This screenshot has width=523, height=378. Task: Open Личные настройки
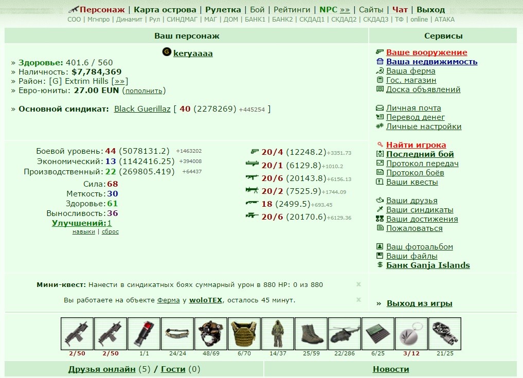tap(424, 127)
